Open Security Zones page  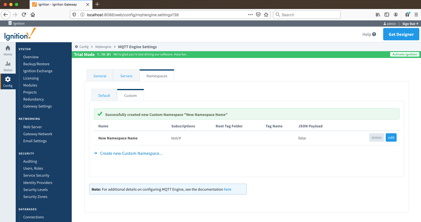(35, 197)
